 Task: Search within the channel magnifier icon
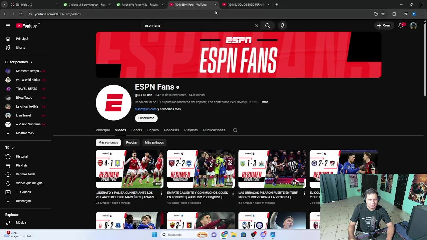(x=235, y=130)
